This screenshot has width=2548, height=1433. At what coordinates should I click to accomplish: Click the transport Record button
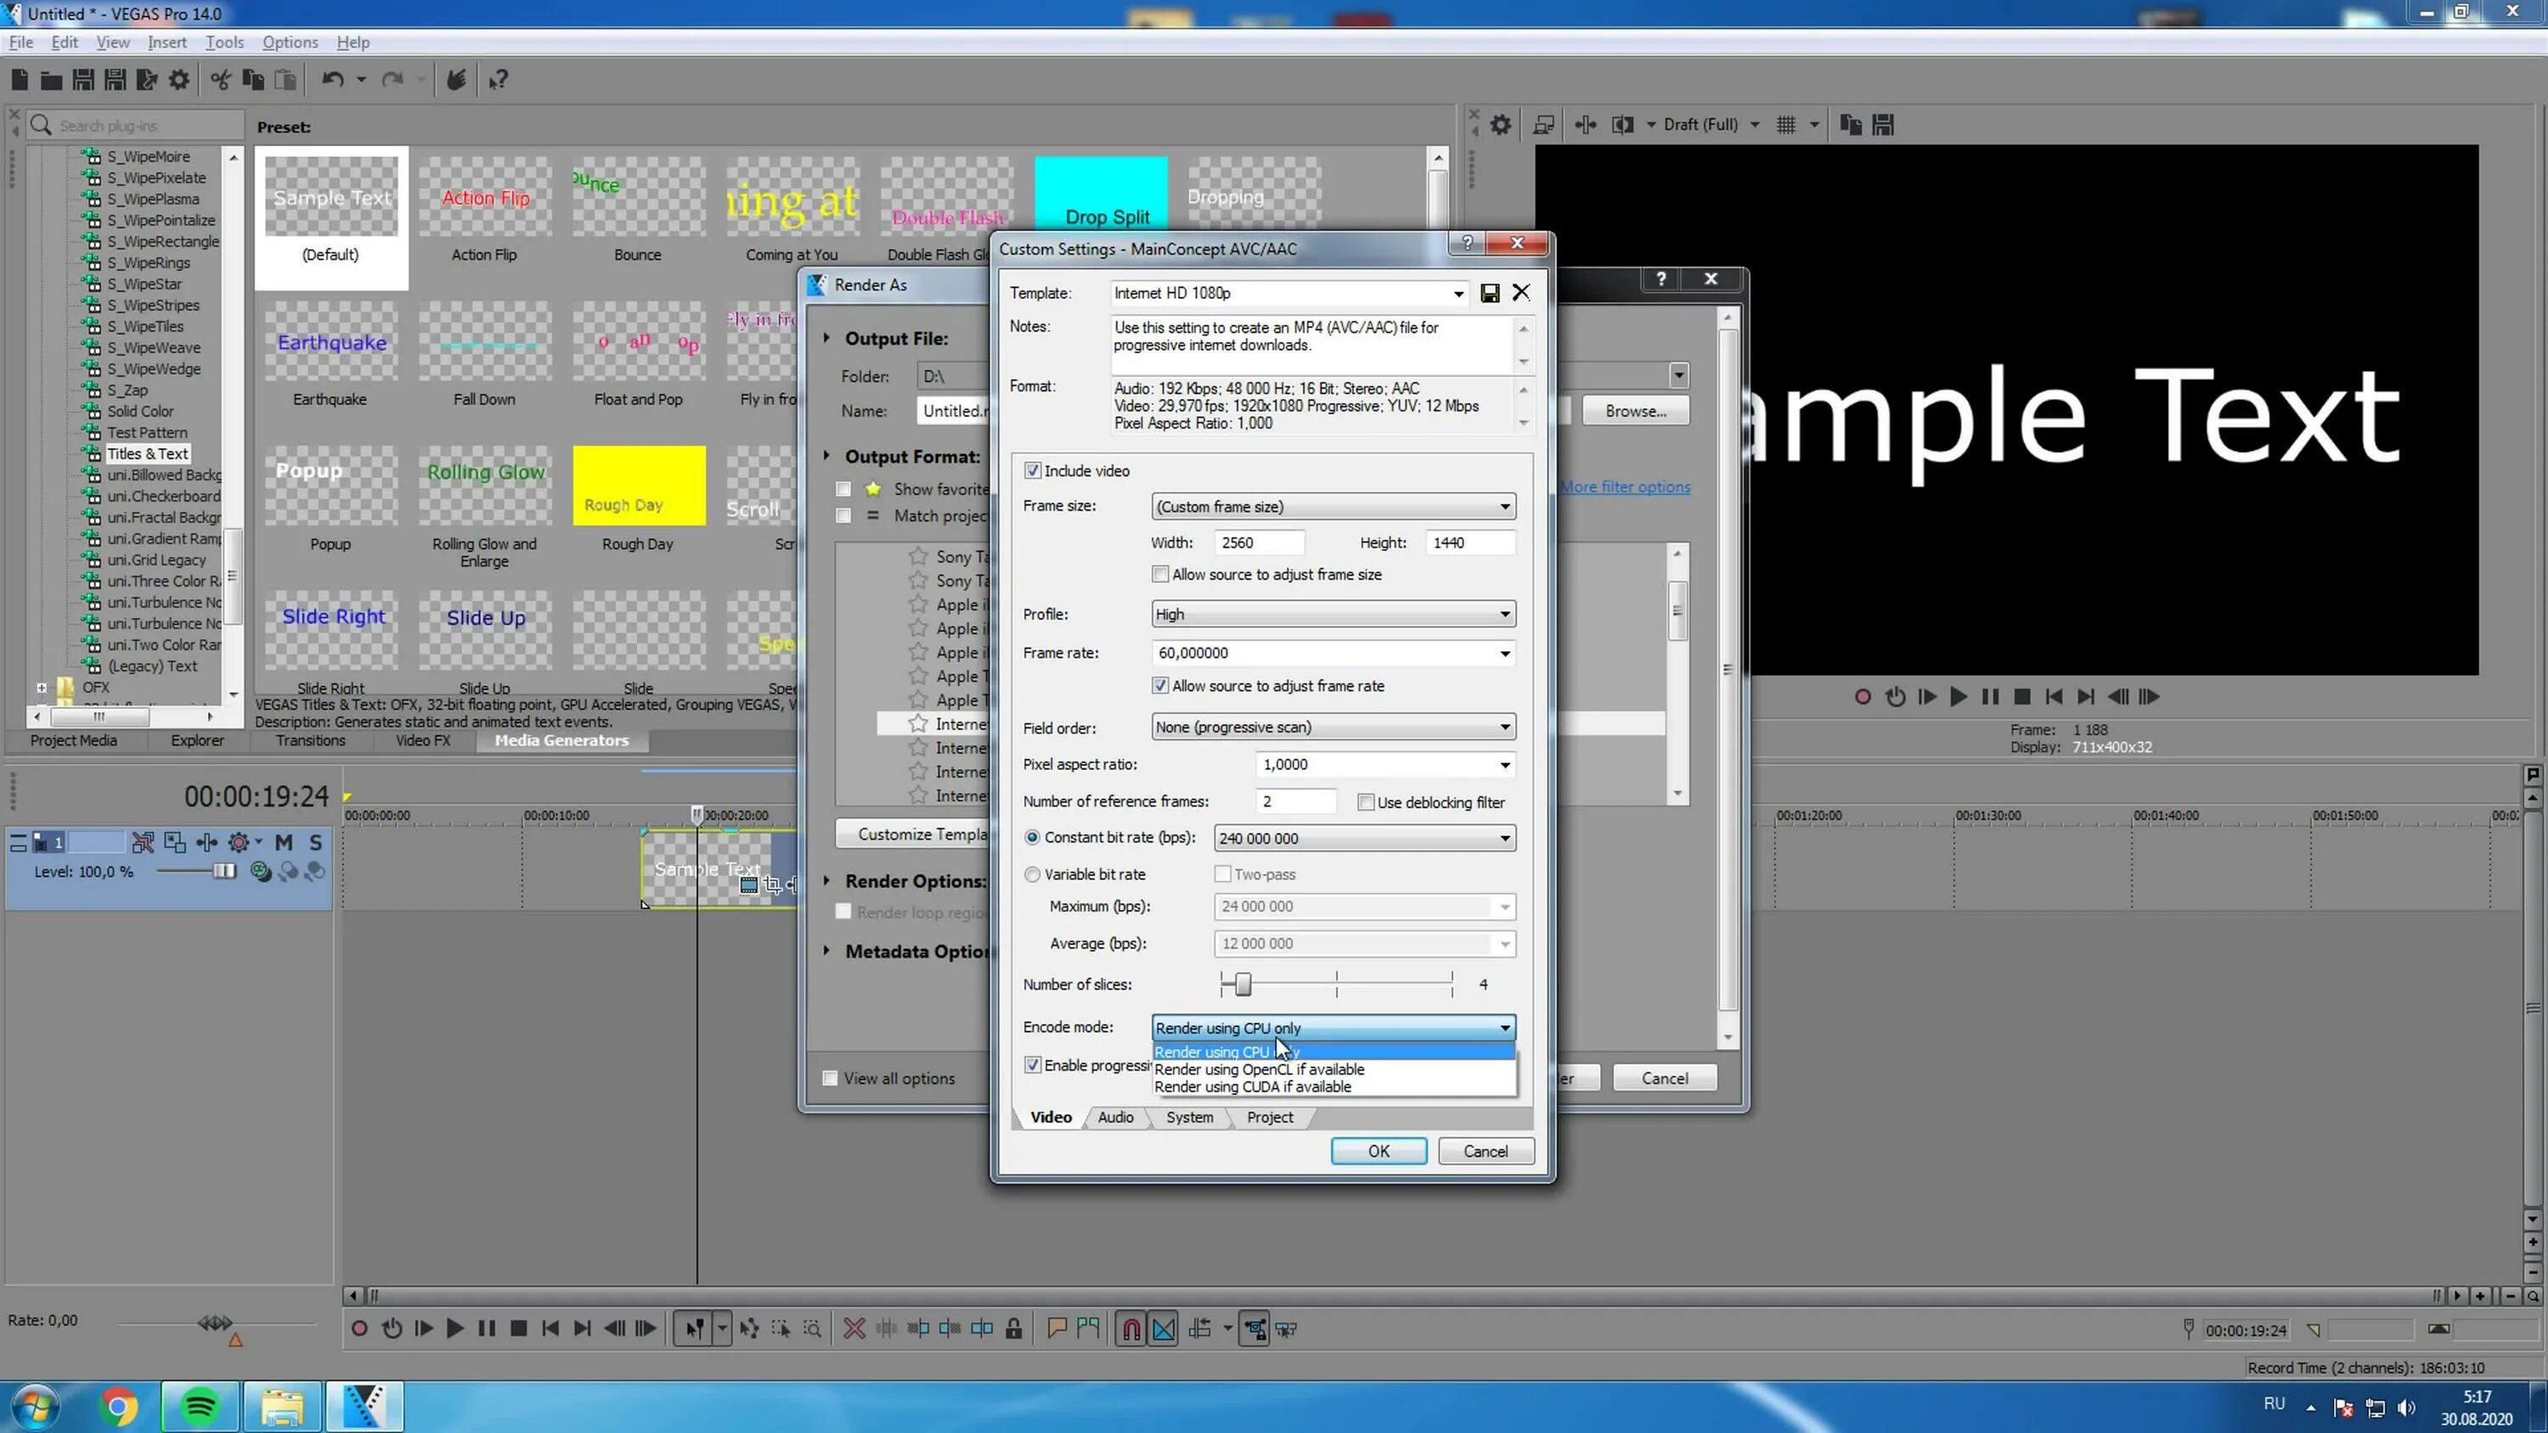point(359,1329)
